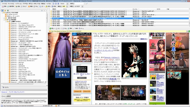This screenshot has height=107, width=190.
Task: Open the スクウェア・エニックス publisher link
Action: pyautogui.click(x=81, y=81)
